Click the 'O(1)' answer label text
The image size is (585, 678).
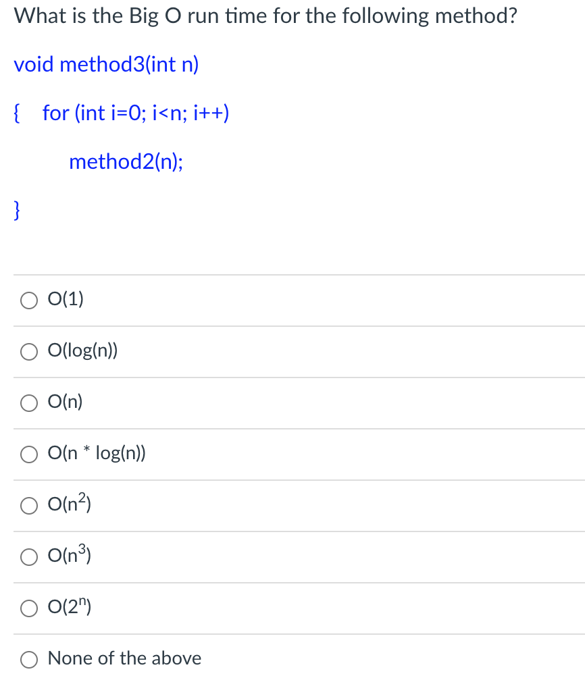click(66, 298)
